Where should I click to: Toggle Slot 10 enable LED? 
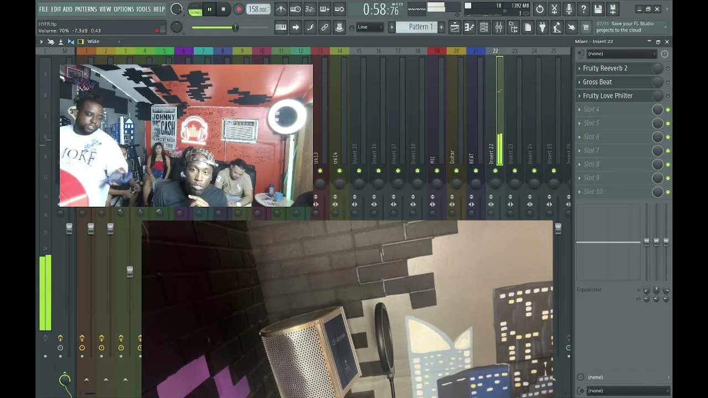668,192
